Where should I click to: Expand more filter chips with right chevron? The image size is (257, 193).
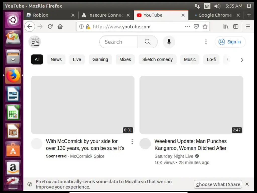(x=242, y=60)
